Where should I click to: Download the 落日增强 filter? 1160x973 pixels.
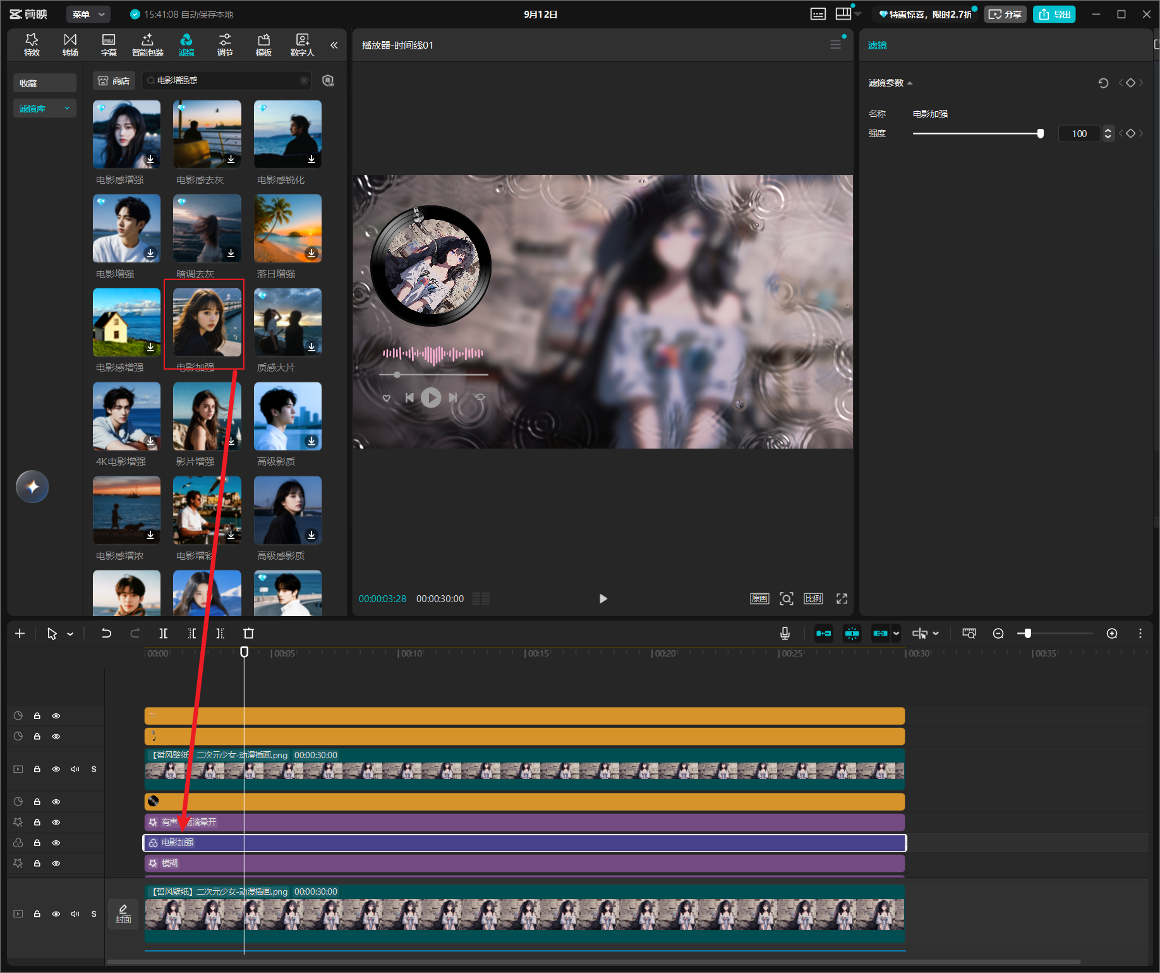click(x=311, y=253)
